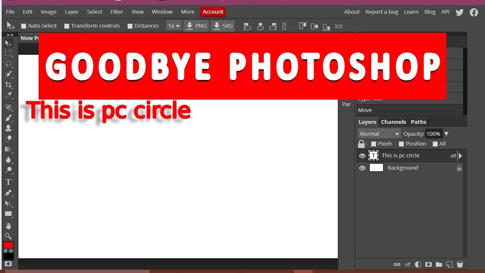Choose the Blur drop tool

tap(8, 160)
